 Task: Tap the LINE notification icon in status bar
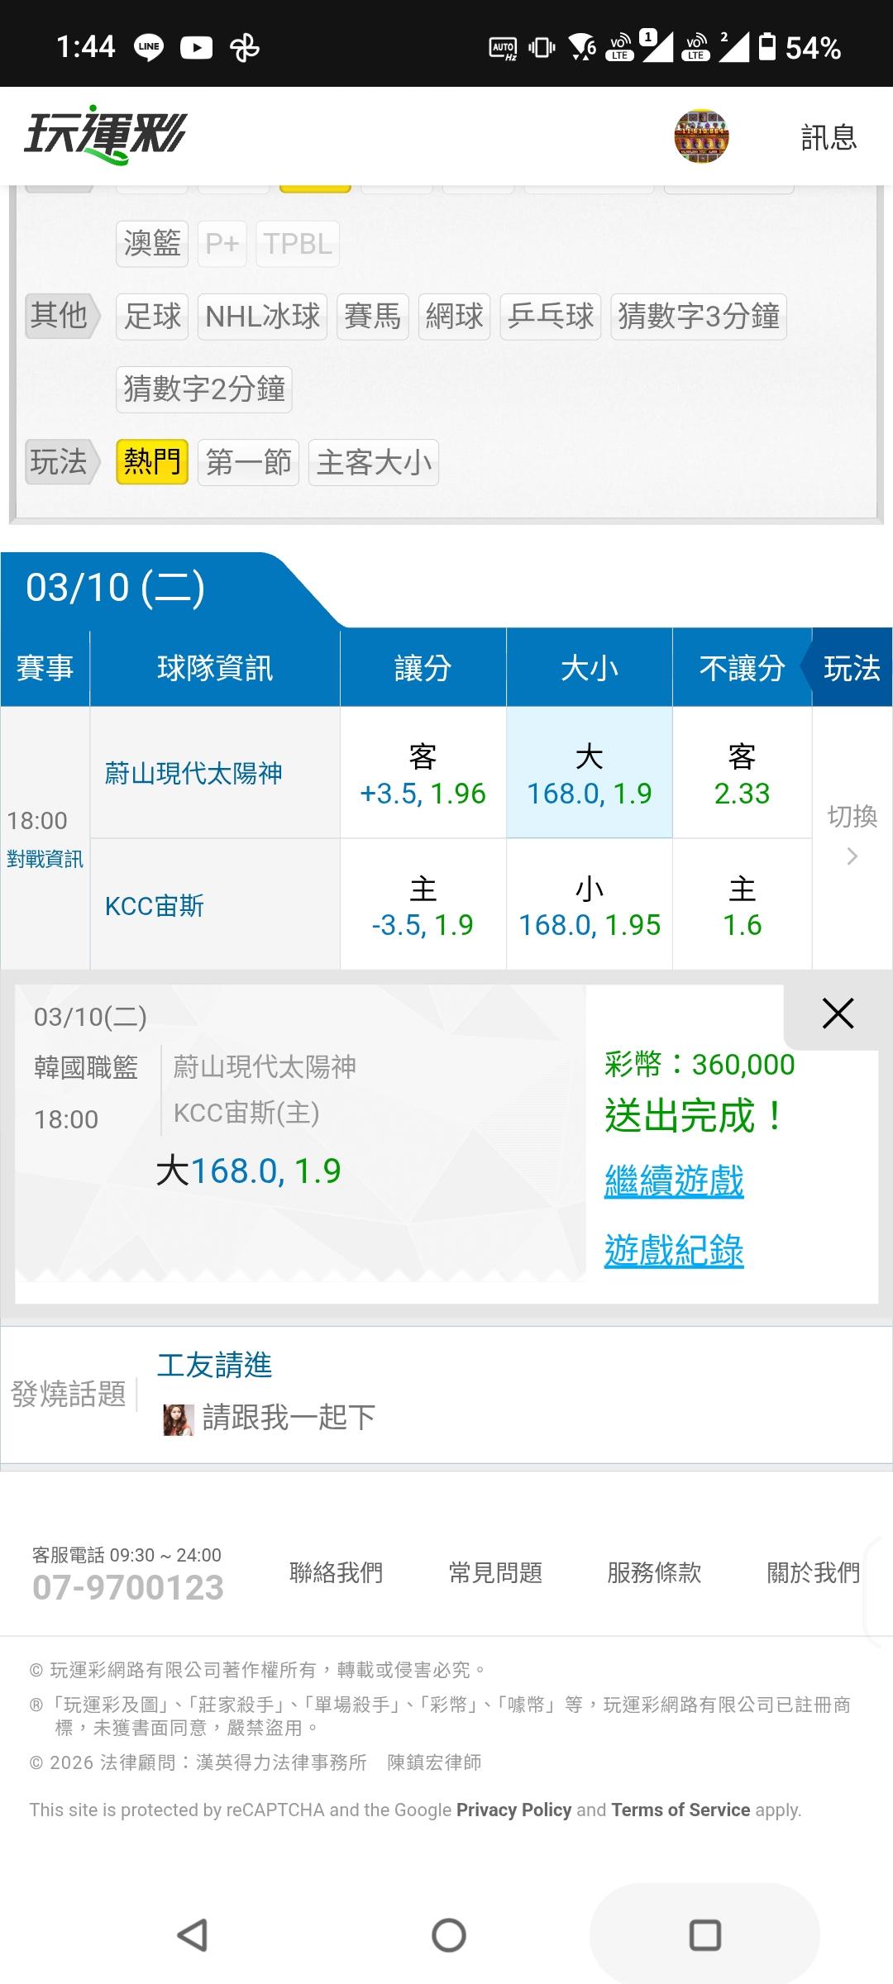(149, 47)
